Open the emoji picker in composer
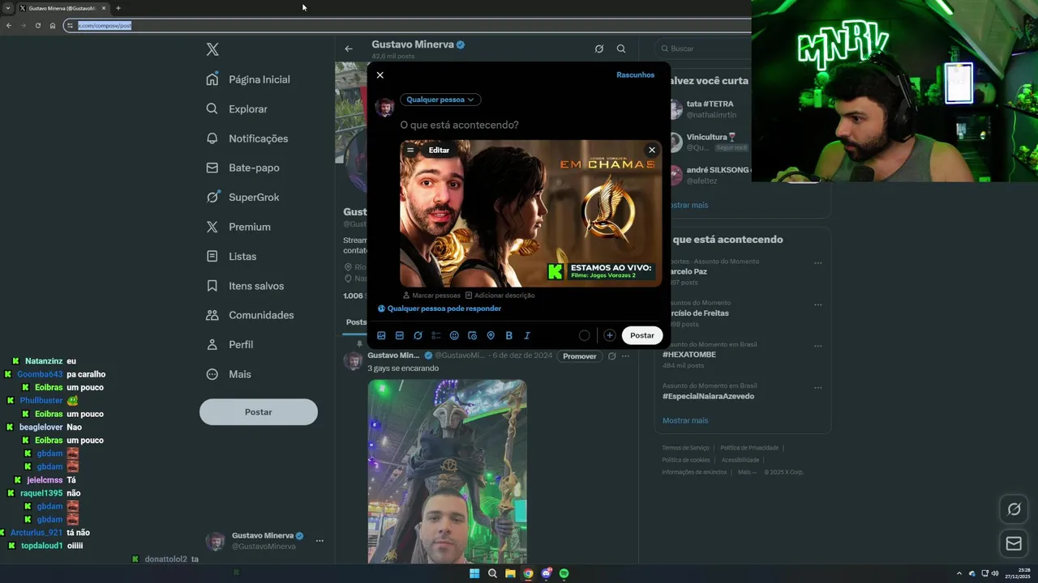Screen dimensions: 1038x583 click(x=454, y=335)
